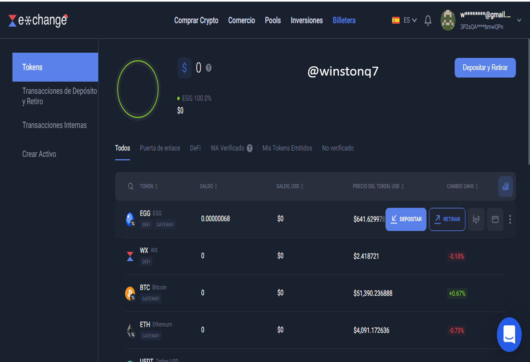Sort table by SALDO column

208,186
